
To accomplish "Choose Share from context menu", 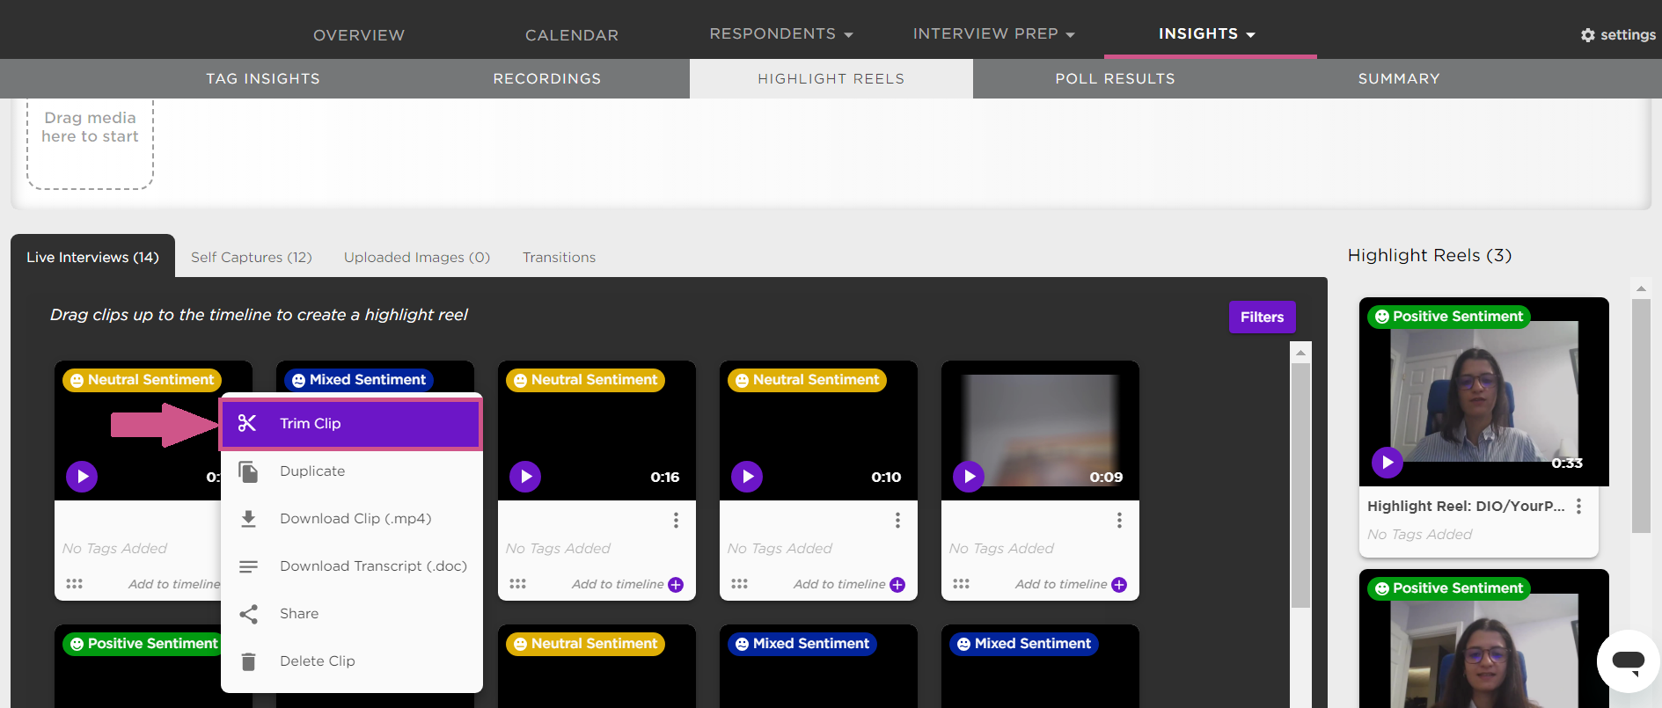I will click(x=351, y=614).
